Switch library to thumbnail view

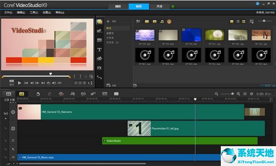point(244,22)
